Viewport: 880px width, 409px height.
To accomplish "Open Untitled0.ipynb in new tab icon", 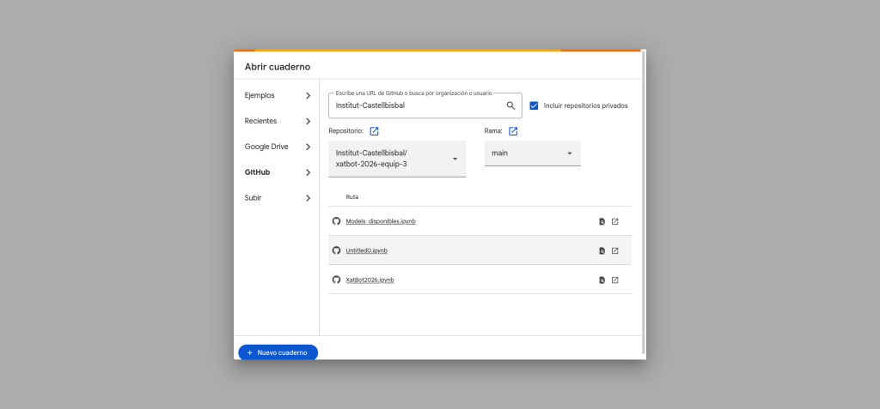I will pyautogui.click(x=614, y=250).
